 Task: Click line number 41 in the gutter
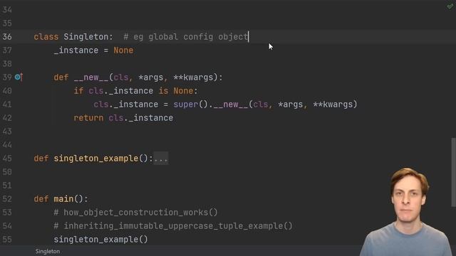(7, 105)
